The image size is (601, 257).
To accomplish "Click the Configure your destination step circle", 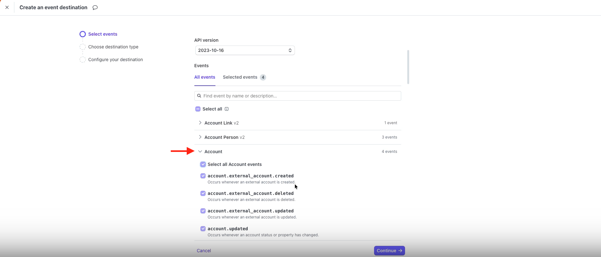I will tap(83, 60).
